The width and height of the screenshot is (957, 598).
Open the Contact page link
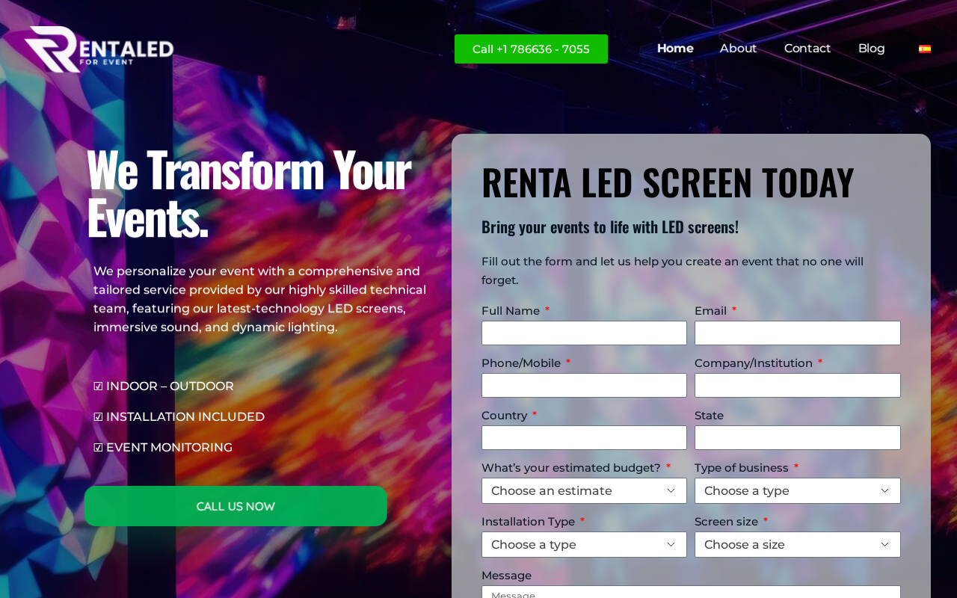(807, 49)
